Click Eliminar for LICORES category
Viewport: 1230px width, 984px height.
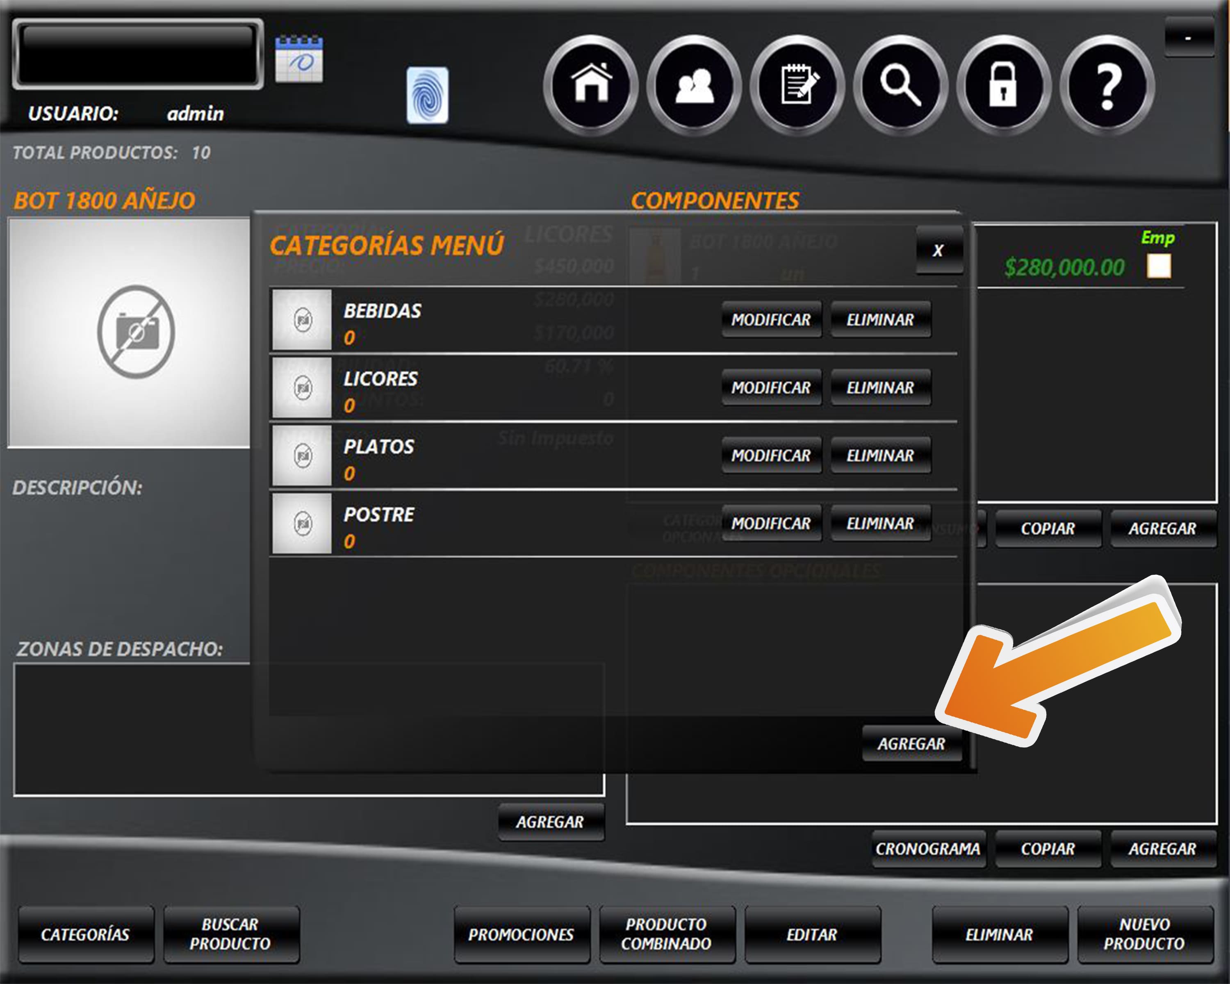(x=880, y=387)
